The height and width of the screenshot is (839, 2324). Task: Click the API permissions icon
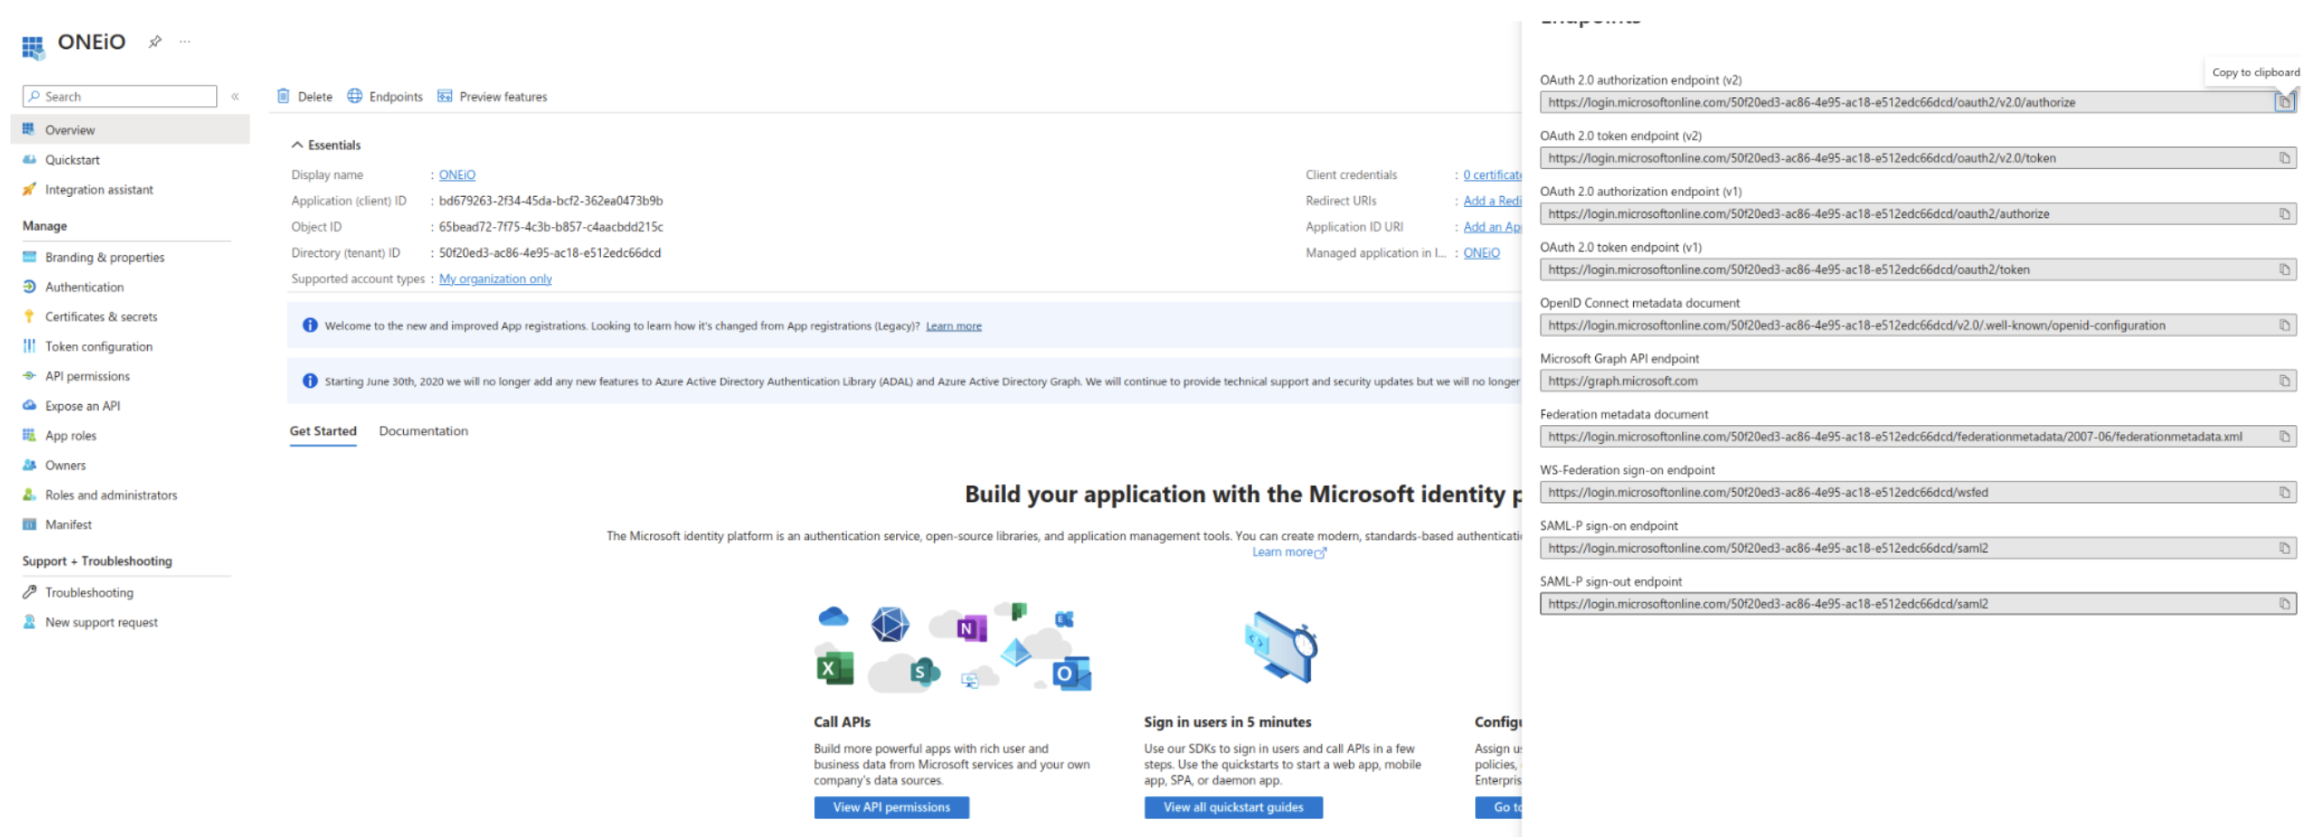(29, 376)
